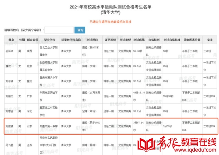Click the page title 2021年高校高水平运动队测试合格考生名单
Image resolution: width=219 pixels, height=155 pixels.
[111, 7]
